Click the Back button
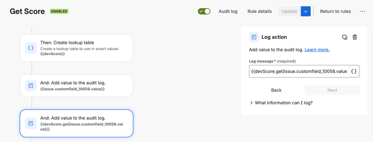 [276, 90]
